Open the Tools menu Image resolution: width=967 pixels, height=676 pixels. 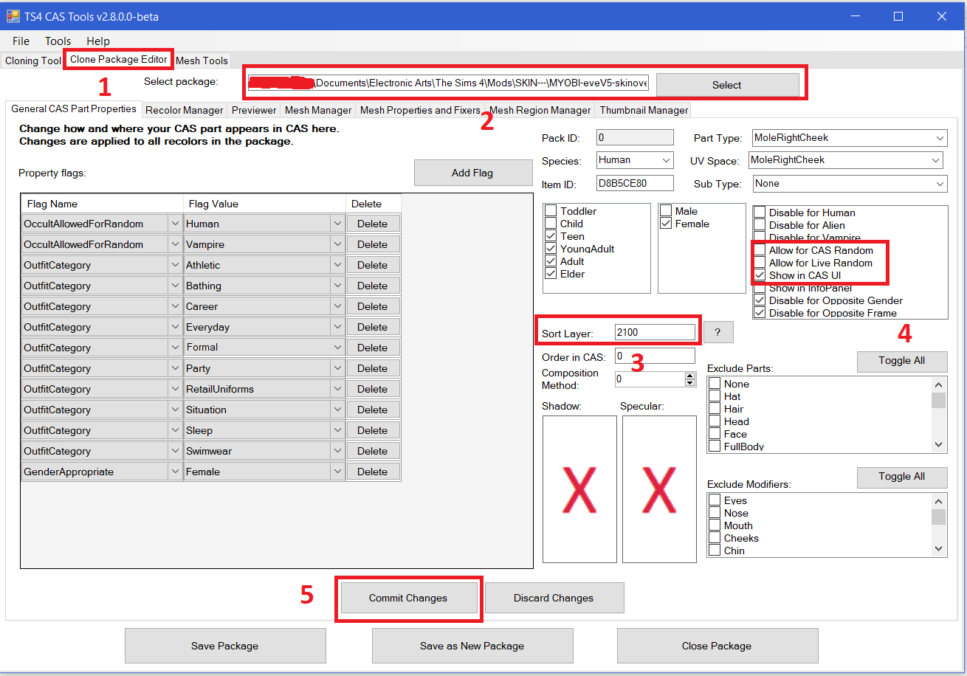point(58,41)
